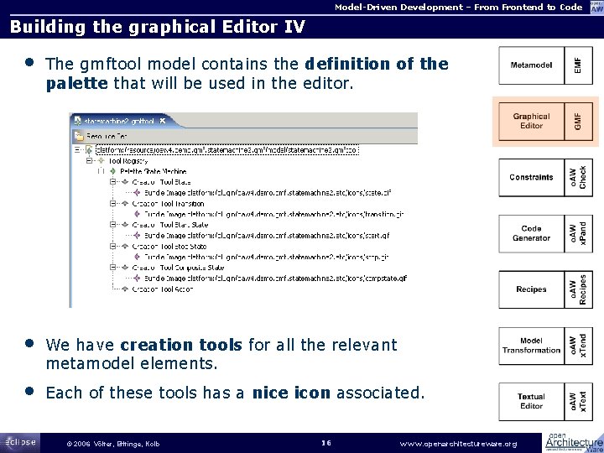Select the statemachine2.gmftool editor tab
Screen dimensions: 604x453
coord(122,121)
